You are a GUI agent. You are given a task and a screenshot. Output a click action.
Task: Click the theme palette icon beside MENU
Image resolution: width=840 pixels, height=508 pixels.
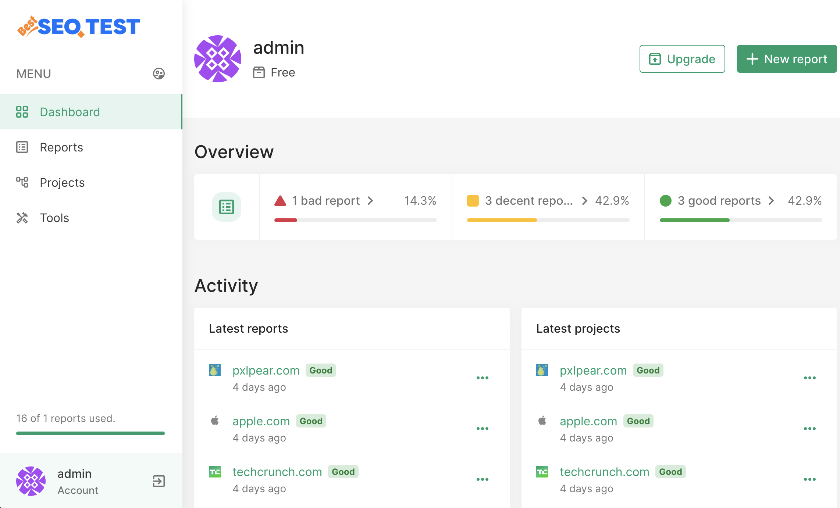tap(159, 74)
